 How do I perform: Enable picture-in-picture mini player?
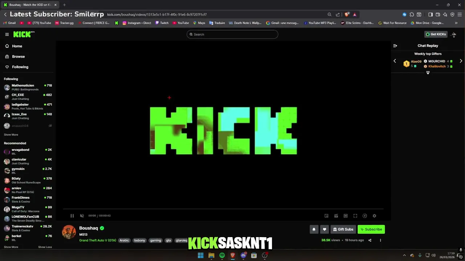tap(326, 216)
